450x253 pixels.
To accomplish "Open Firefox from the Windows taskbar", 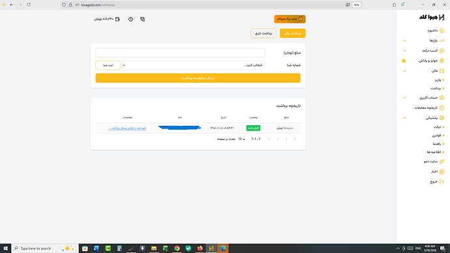I will (x=200, y=248).
